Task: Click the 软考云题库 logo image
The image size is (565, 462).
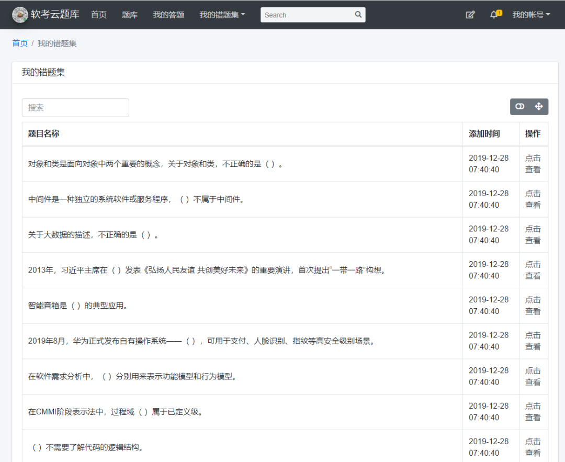Action: click(20, 15)
